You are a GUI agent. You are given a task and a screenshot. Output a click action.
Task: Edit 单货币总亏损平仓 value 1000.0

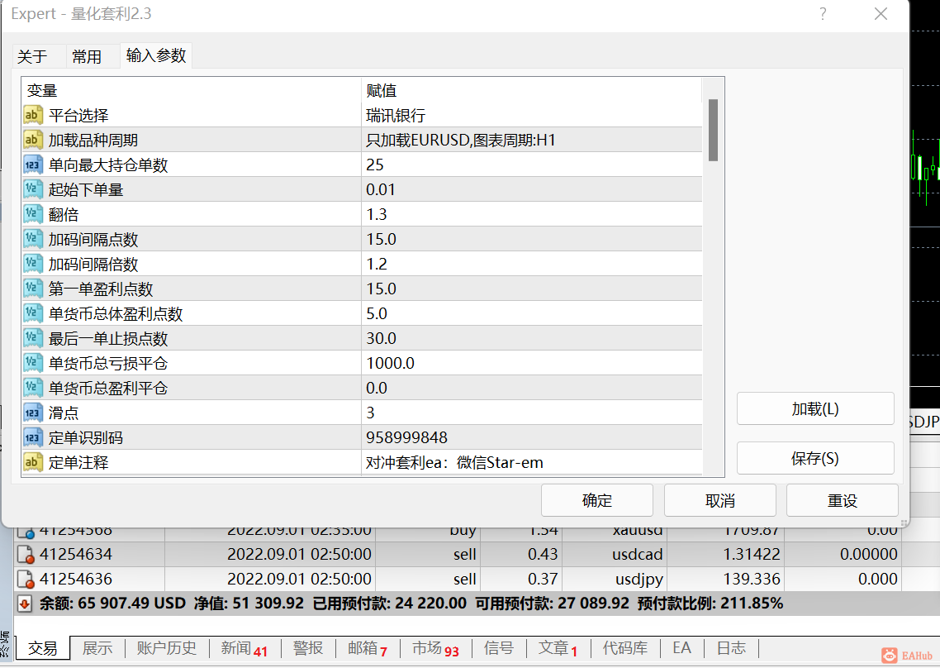click(x=532, y=363)
